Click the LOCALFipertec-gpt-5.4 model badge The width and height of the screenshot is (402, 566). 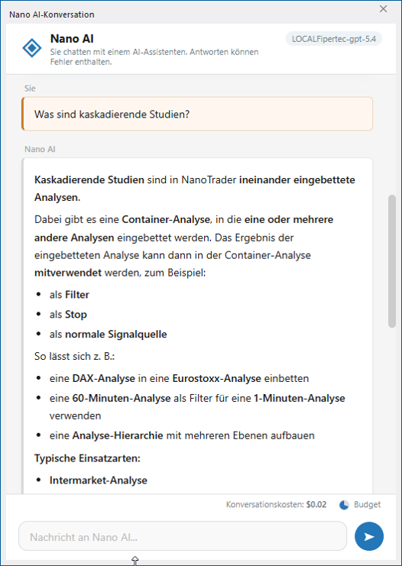334,39
